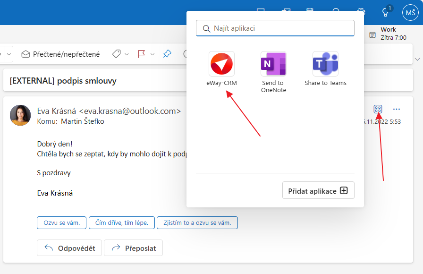Click the apps grid icon on the message
This screenshot has width=423, height=274.
coord(378,109)
